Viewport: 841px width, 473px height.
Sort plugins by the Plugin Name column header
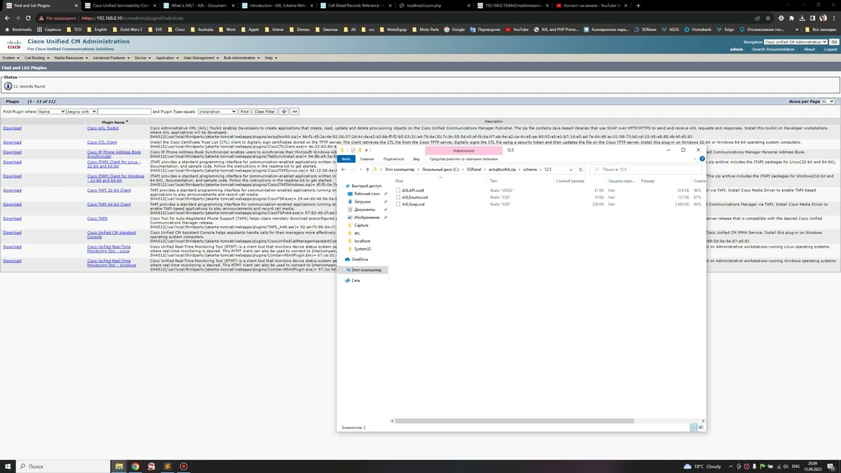(x=114, y=122)
